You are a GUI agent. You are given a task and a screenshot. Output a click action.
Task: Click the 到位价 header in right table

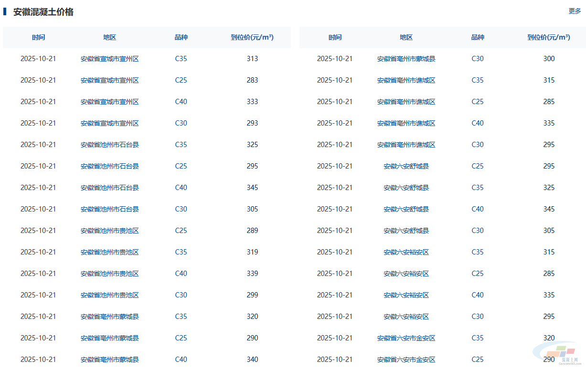pyautogui.click(x=549, y=37)
